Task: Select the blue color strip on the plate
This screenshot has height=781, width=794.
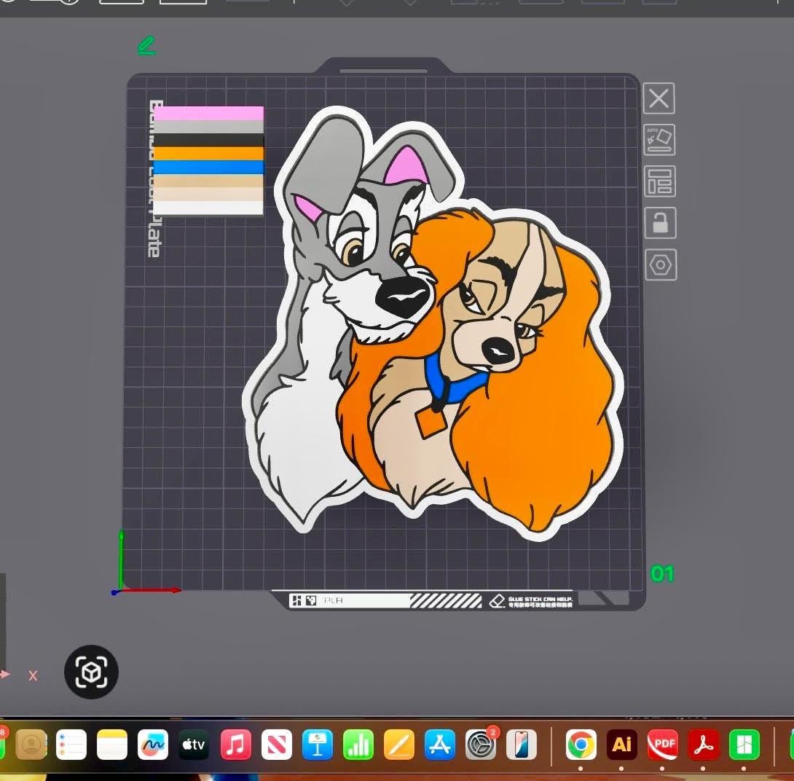Action: [208, 168]
